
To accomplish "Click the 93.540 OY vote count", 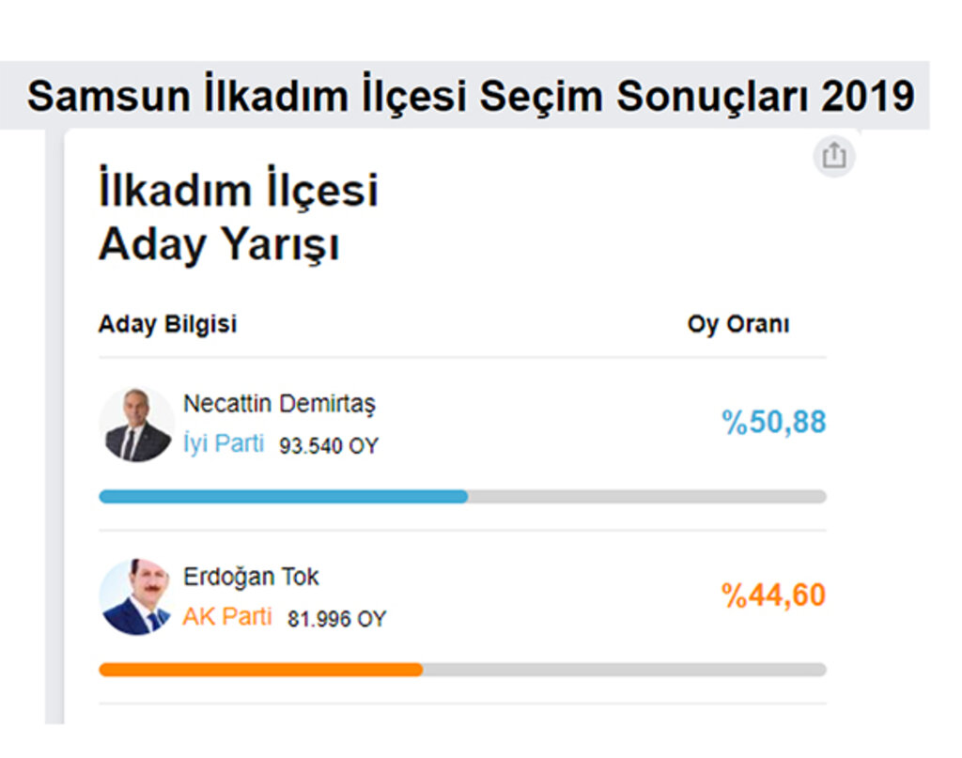I will (329, 446).
